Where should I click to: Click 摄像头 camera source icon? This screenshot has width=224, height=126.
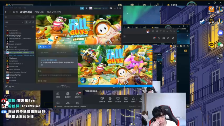pos(110,100)
